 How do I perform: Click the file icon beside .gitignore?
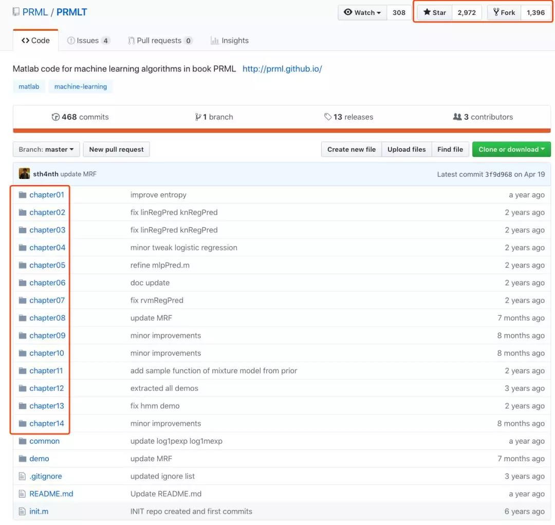pyautogui.click(x=22, y=476)
